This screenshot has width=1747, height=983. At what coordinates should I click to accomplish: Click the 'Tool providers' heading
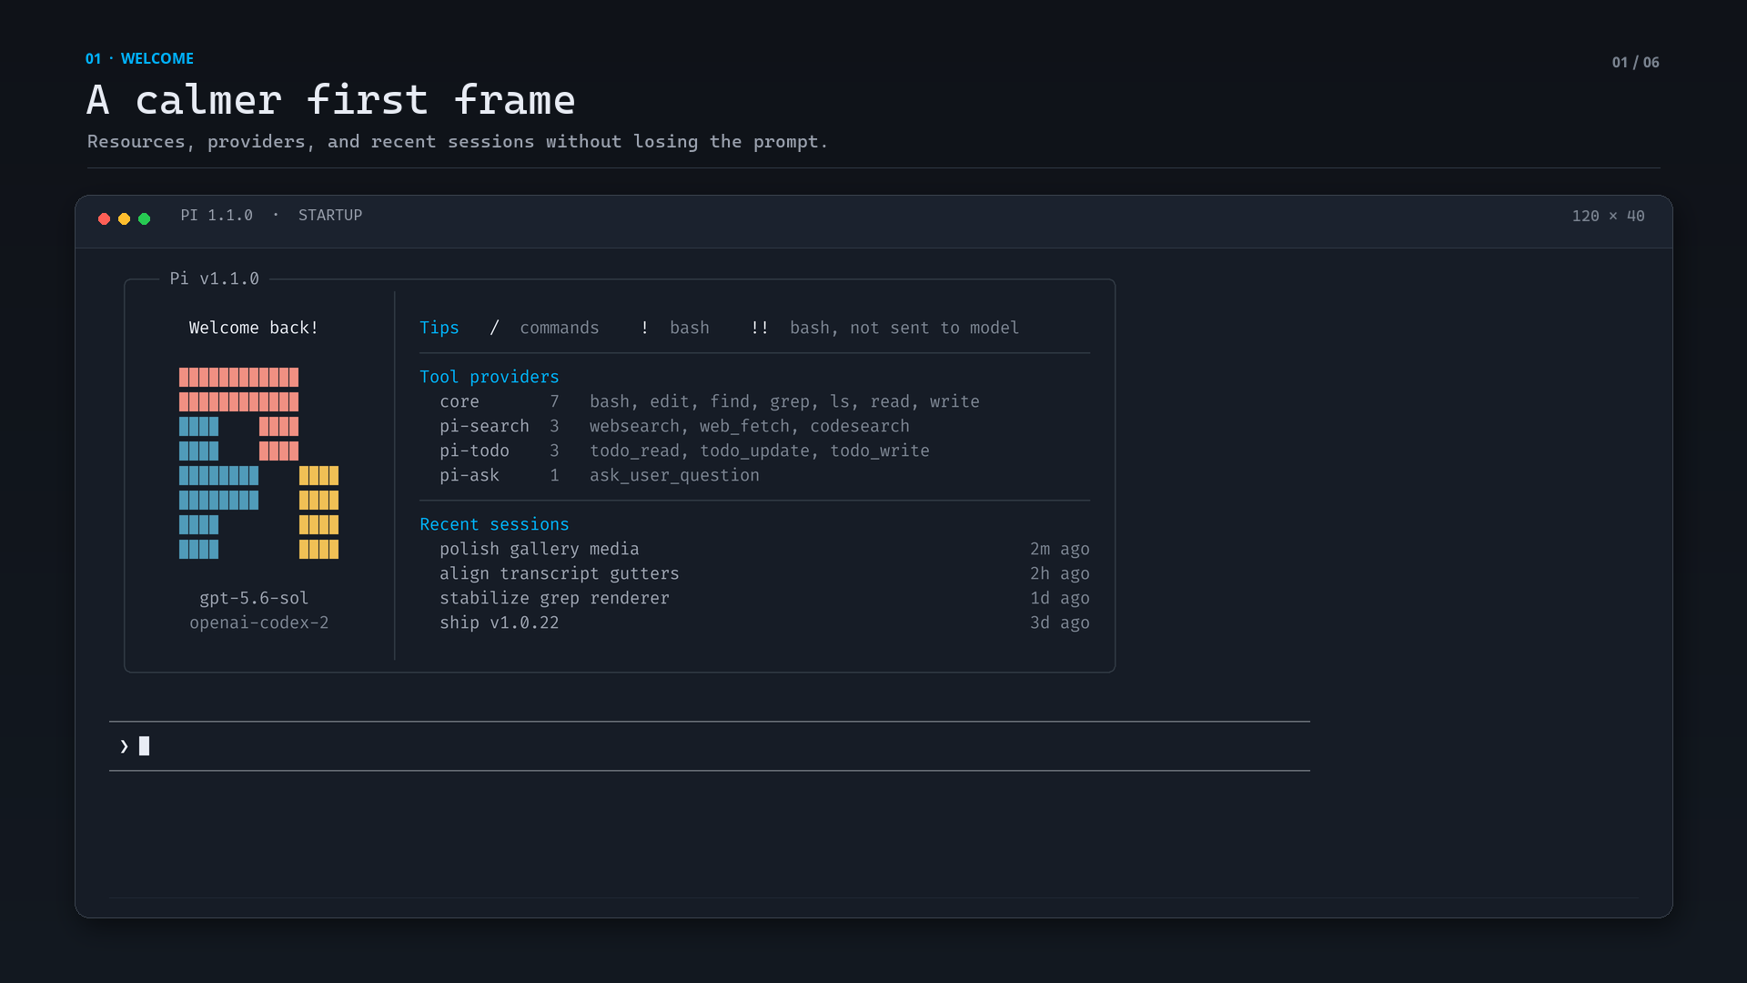(490, 377)
